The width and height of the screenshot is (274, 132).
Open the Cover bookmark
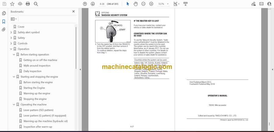click(x=21, y=27)
